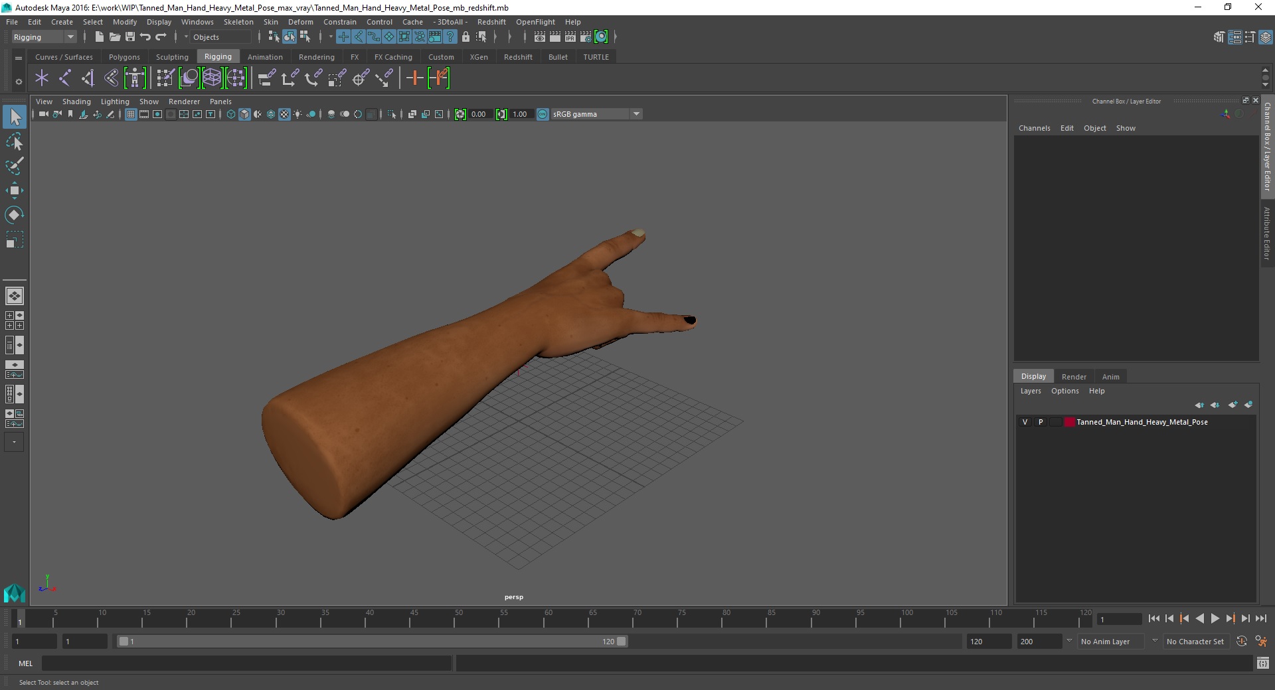Open the viewport Shading menu
Image resolution: width=1275 pixels, height=690 pixels.
coord(76,102)
